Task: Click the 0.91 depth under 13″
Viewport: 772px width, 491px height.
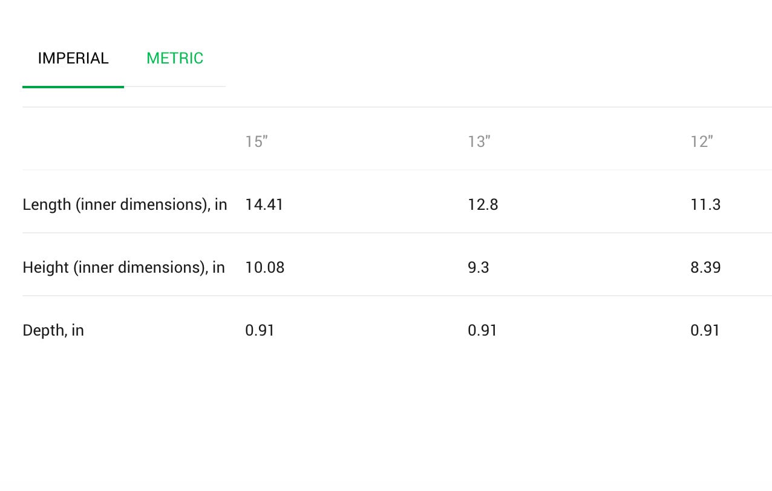Action: (482, 330)
